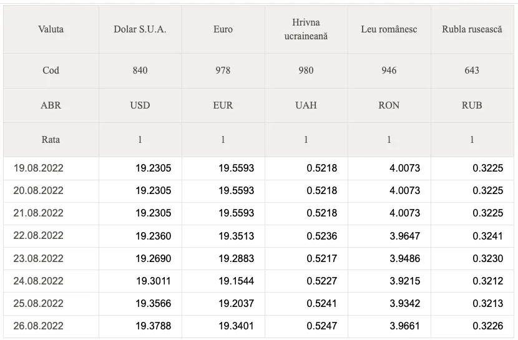Viewport: 518px width, 340px height.
Task: Select the Valuta row label
Action: (x=51, y=29)
